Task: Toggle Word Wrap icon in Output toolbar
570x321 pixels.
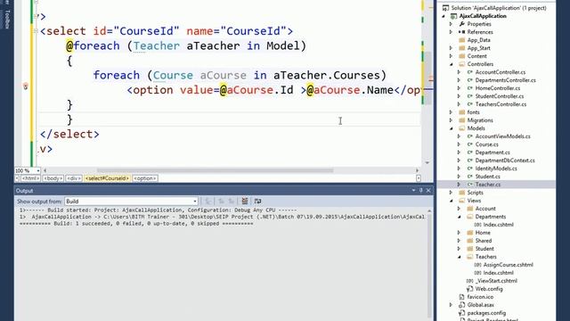Action: [257, 201]
